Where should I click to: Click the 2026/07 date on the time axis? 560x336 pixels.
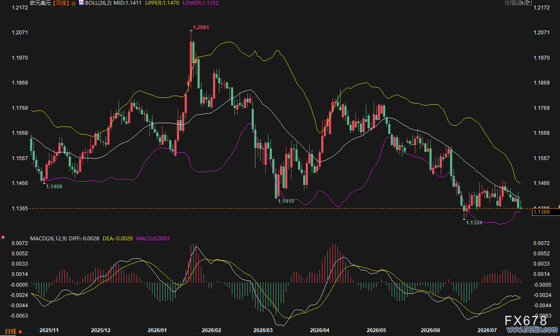(487, 330)
